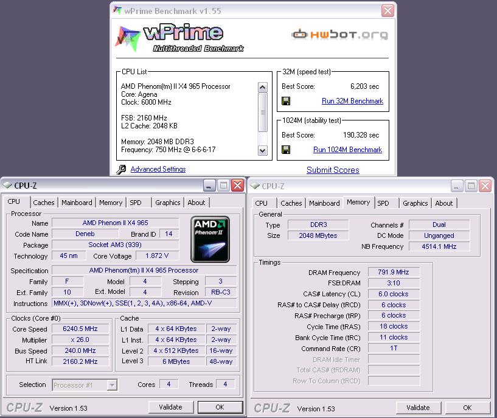This screenshot has height=418, width=497.
Task: Open Caches tab in right CPU-Z
Action: [291, 203]
